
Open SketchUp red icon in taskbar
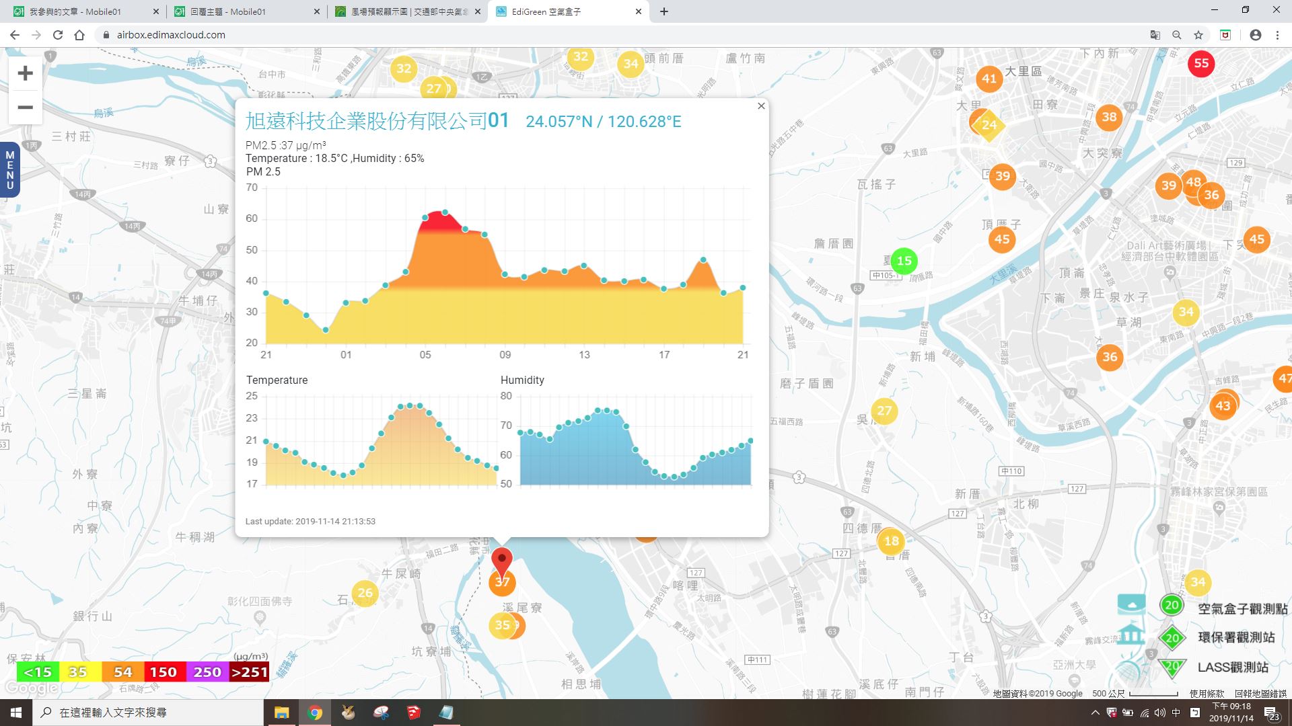413,713
